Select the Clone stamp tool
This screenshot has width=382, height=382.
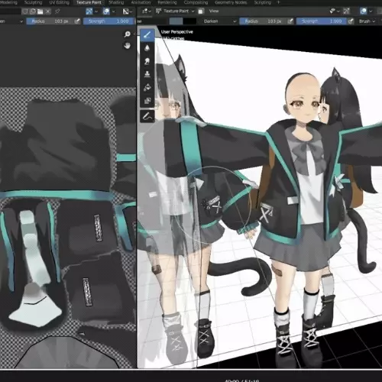click(147, 74)
